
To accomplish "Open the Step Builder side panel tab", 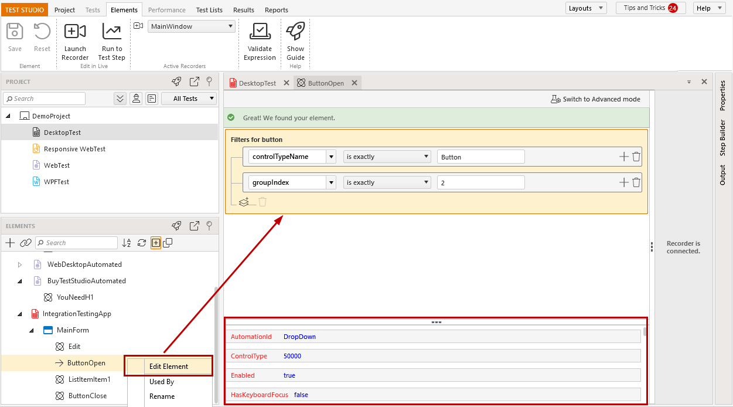I will [722, 138].
